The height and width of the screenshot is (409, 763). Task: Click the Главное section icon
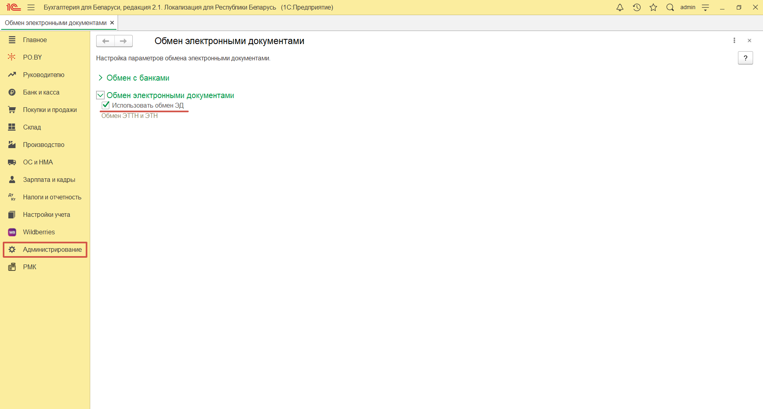coord(12,40)
